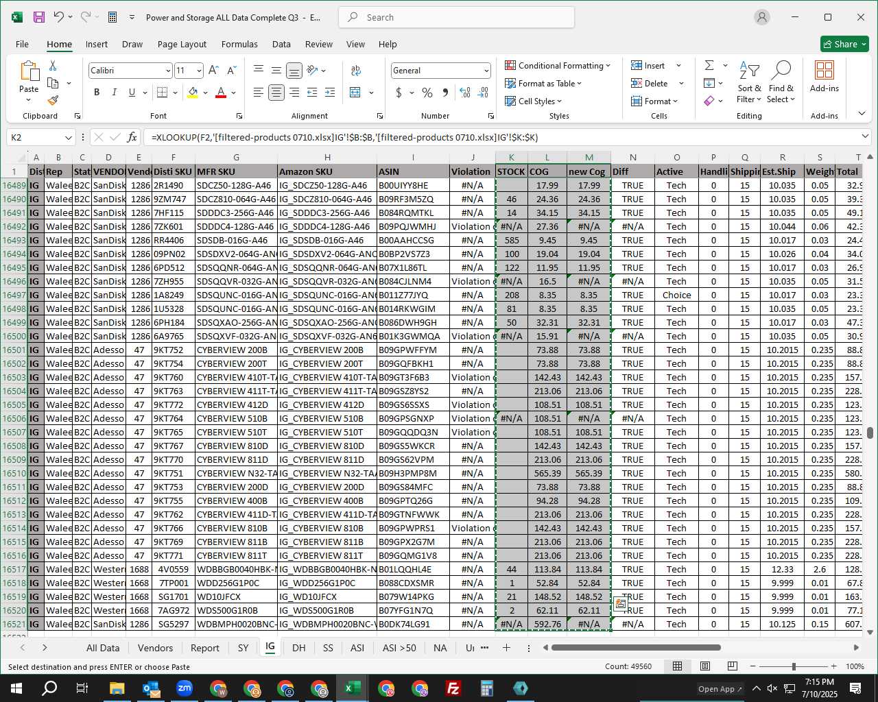Click the Copy icon in Clipboard group
This screenshot has width=878, height=702.
(53, 83)
